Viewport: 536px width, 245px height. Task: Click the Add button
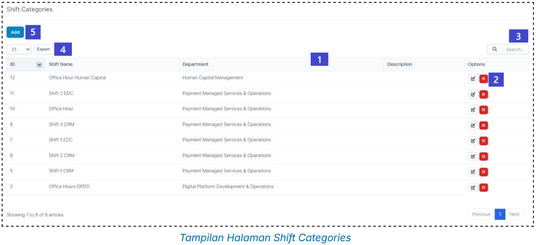point(15,32)
